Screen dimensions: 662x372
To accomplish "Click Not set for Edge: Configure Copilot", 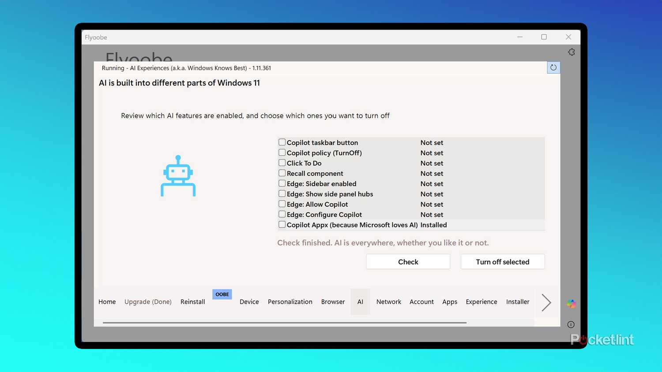I will coord(432,215).
